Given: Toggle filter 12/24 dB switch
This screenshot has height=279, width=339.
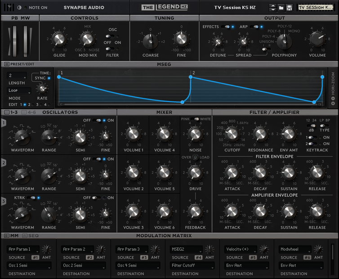Looking at the screenshot, I should click(311, 126).
